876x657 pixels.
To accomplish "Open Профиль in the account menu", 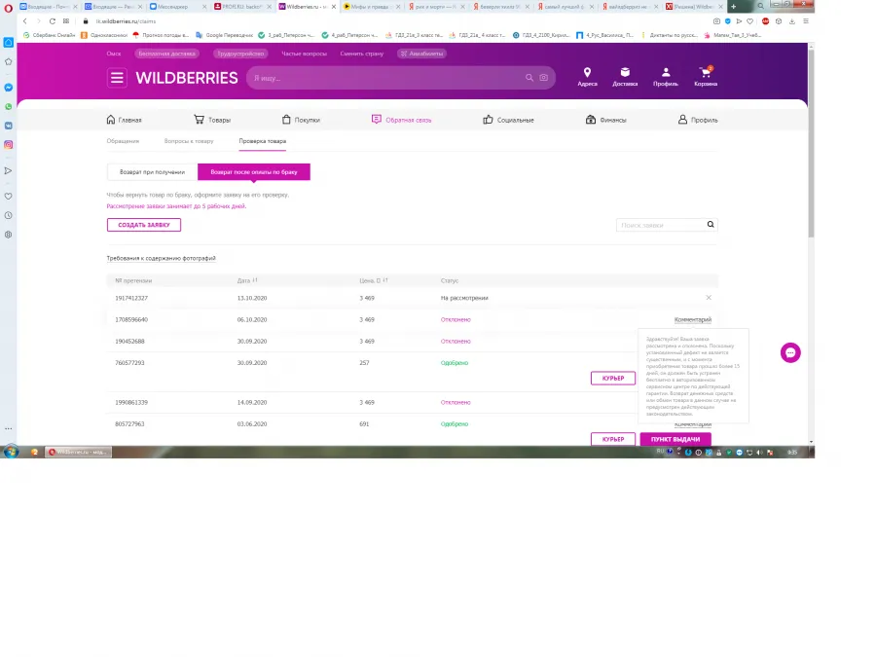I will [698, 120].
